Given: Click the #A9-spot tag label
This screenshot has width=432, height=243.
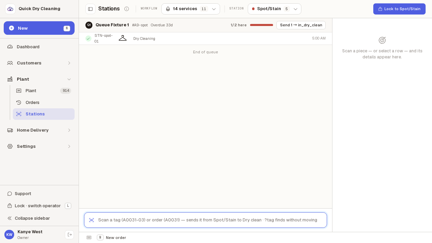Looking at the screenshot, I should tap(140, 25).
